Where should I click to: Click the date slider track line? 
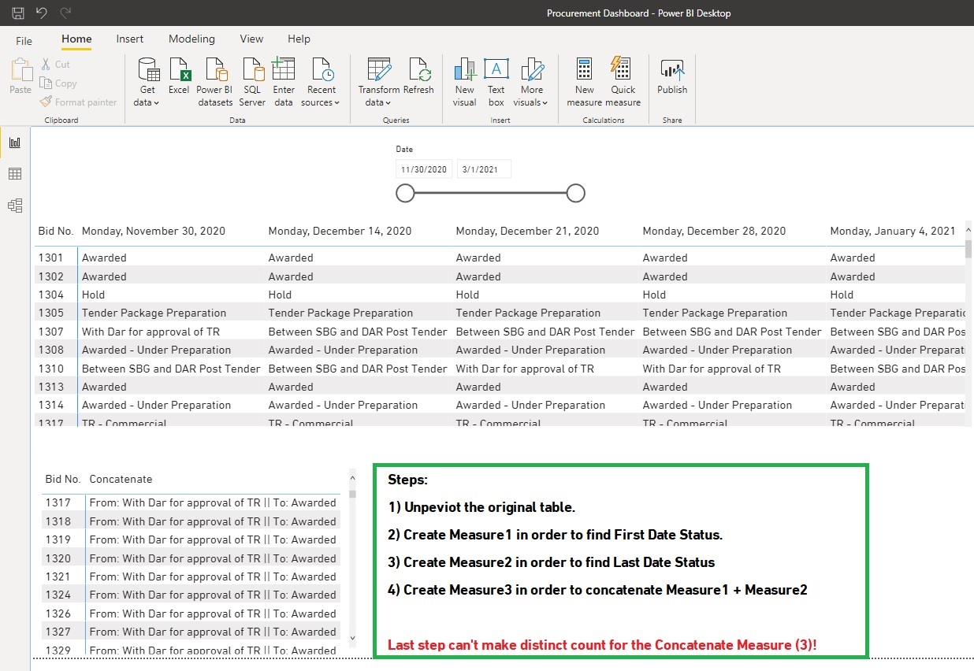coord(490,193)
